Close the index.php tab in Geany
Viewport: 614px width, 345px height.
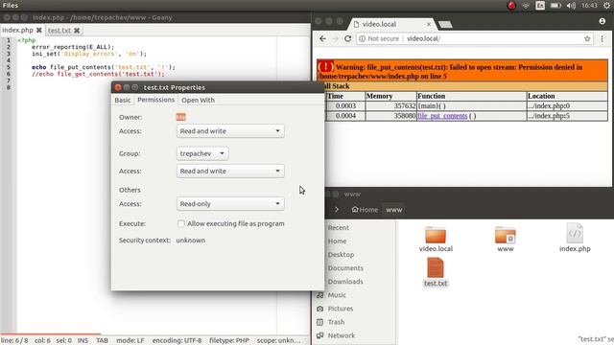[38, 30]
